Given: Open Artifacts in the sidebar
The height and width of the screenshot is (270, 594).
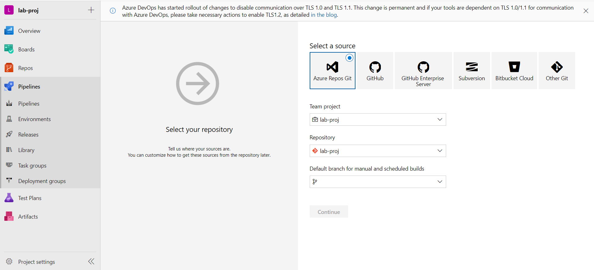Looking at the screenshot, I should [28, 217].
